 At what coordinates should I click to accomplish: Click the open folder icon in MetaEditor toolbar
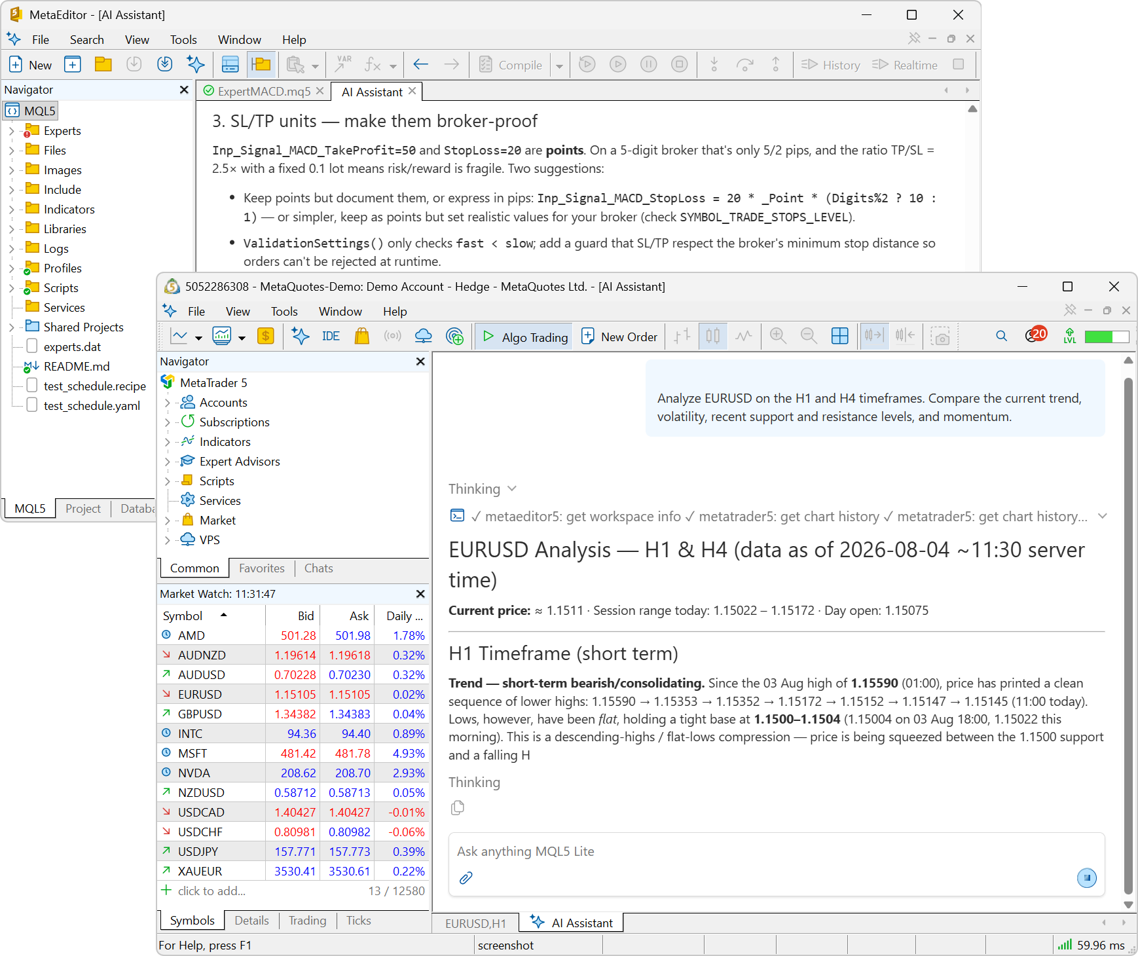click(103, 64)
